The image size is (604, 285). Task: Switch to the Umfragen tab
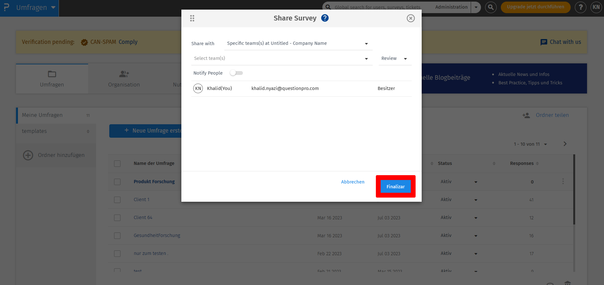tap(52, 79)
